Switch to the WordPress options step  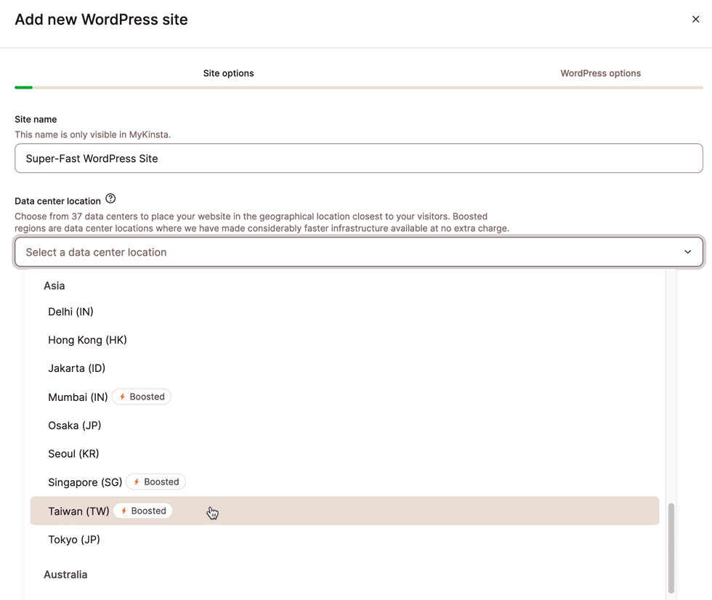click(x=600, y=73)
